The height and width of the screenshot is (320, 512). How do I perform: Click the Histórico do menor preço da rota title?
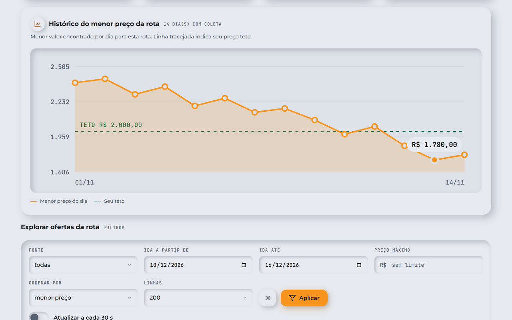pos(104,24)
